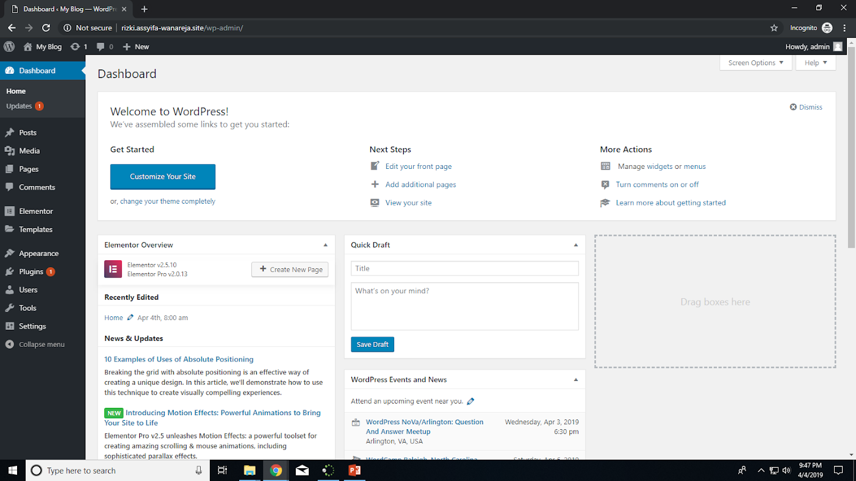Click the Plugins plug icon
Screen dimensions: 856x481
click(10, 272)
